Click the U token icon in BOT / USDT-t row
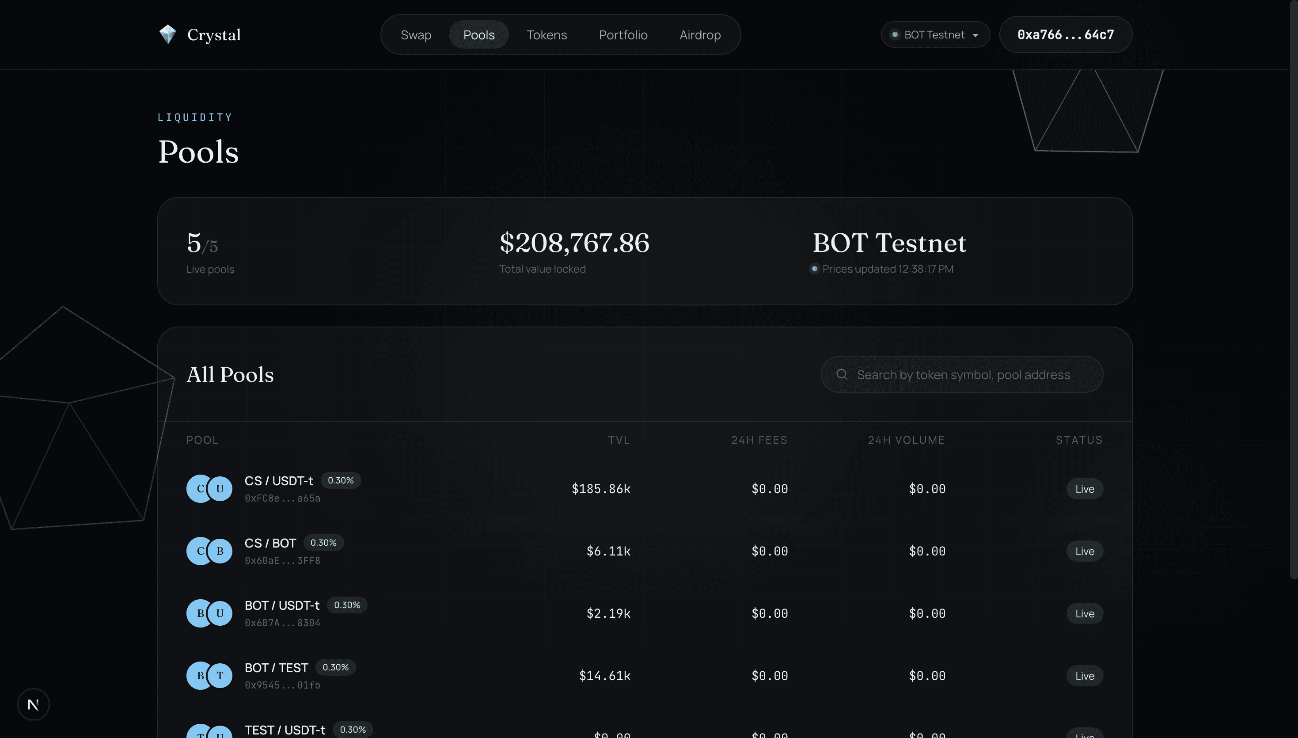The width and height of the screenshot is (1298, 738). click(x=220, y=613)
